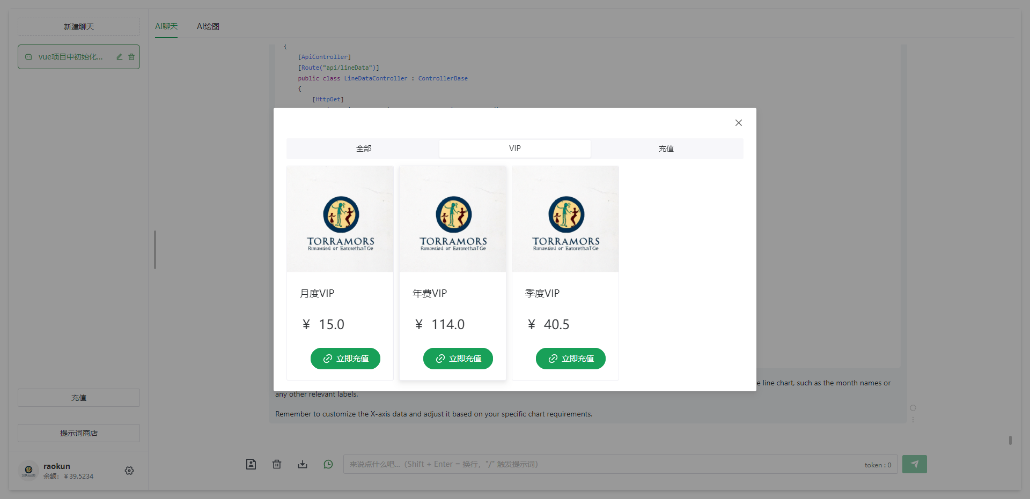Start a new chat with 新建聊天
1030x499 pixels.
coord(79,27)
